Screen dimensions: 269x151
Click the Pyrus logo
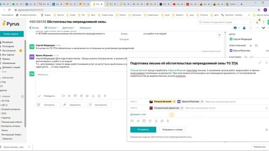pyautogui.click(x=11, y=24)
